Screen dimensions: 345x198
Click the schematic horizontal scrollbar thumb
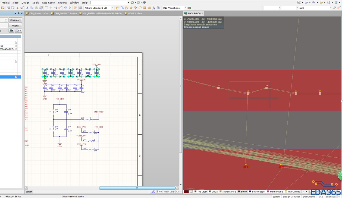point(137,188)
